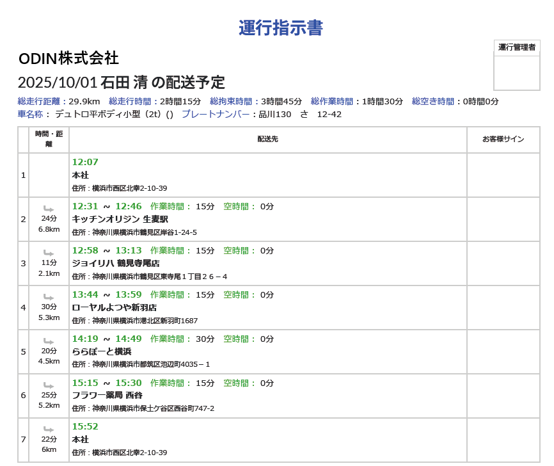Screen dimensions: 554x466
Task: Click the 配送先 column header
Action: (267, 139)
